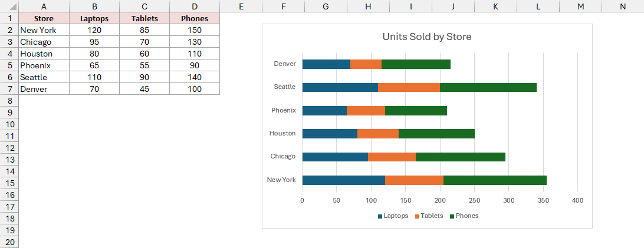Click the chart title Units Sold by Store
The height and width of the screenshot is (248, 644).
pyautogui.click(x=427, y=37)
